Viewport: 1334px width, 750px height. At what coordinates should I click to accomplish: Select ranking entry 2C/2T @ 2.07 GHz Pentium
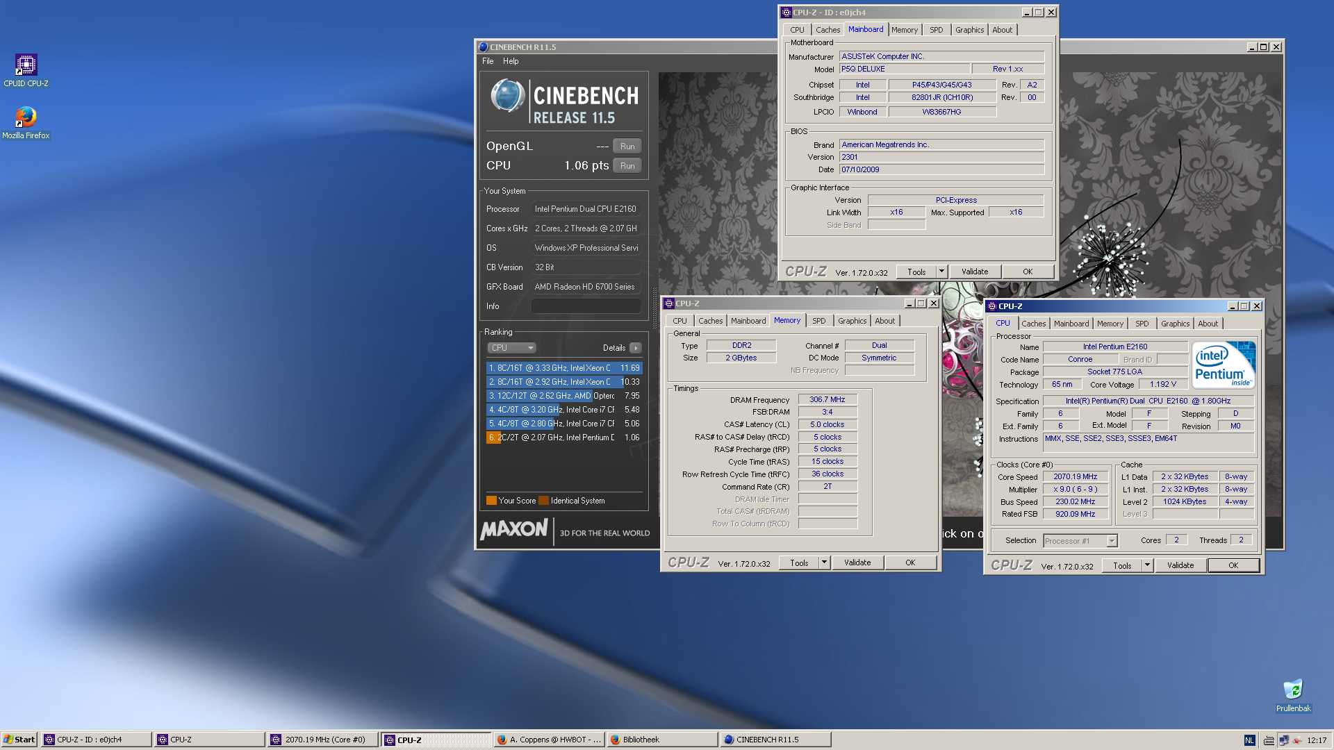coord(563,437)
